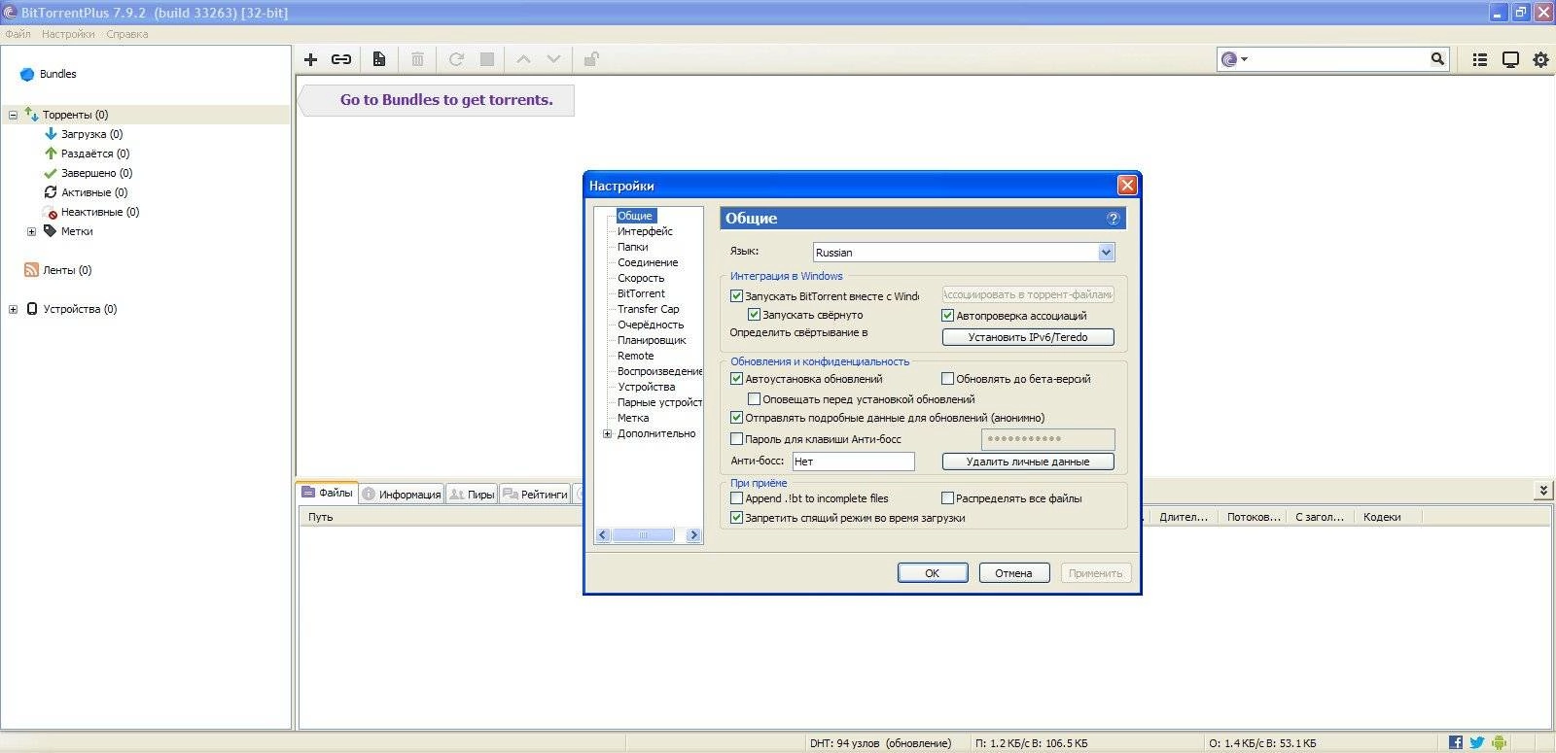The width and height of the screenshot is (1556, 753).
Task: Switch to the Файлы tab
Action: [x=328, y=493]
